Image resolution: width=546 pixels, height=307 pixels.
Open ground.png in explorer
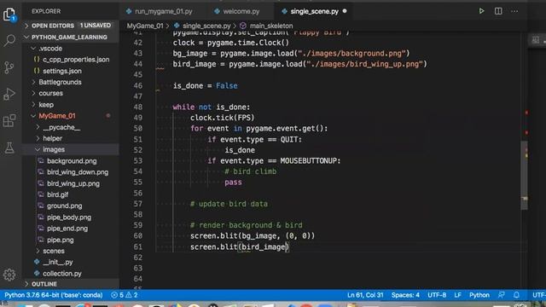coord(71,206)
